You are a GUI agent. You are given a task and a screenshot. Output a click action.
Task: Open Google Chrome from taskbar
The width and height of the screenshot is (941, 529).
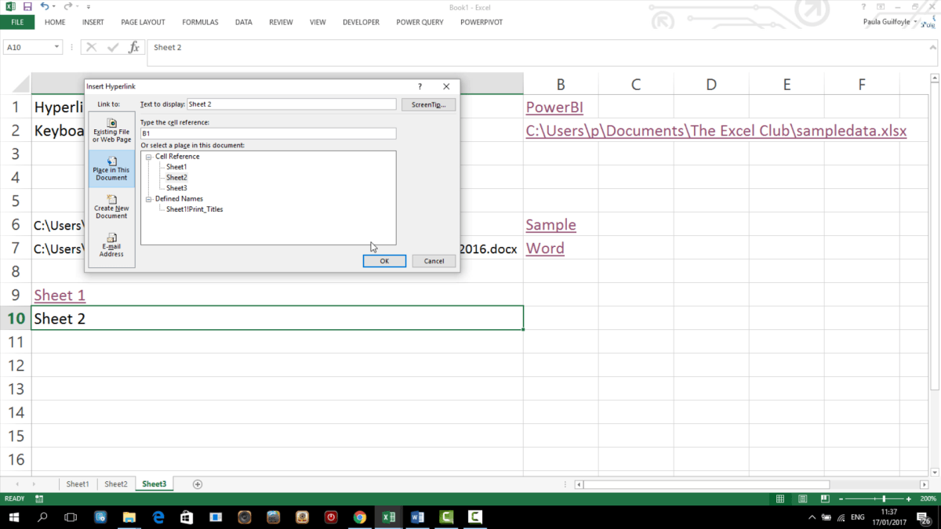pyautogui.click(x=360, y=517)
